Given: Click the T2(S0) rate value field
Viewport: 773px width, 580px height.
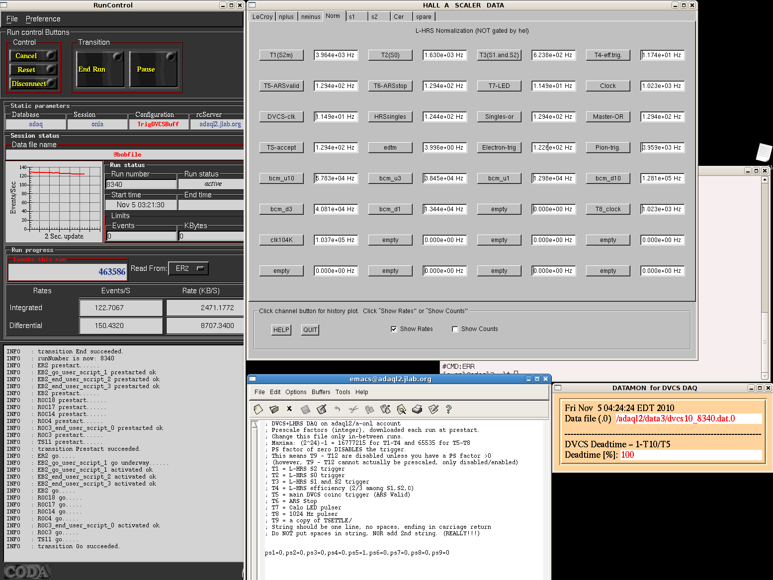Looking at the screenshot, I should pos(445,55).
